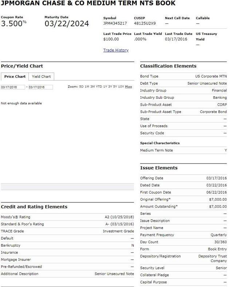Click the Amount Outstanding $7,000.00 value
Viewport: 233px width, 287px height.
tap(218, 207)
